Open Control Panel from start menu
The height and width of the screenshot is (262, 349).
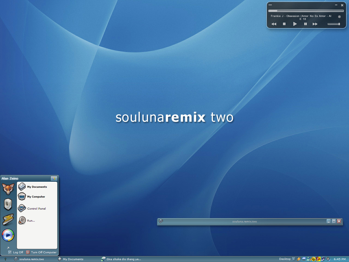tap(32, 208)
